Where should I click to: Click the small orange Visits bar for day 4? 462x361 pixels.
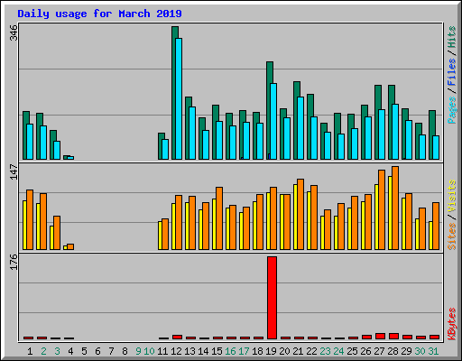[x=70, y=246]
